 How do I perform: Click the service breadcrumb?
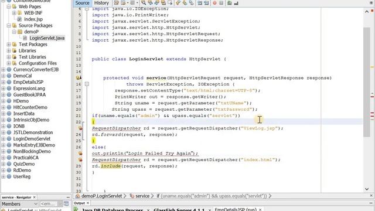pyautogui.click(x=142, y=196)
